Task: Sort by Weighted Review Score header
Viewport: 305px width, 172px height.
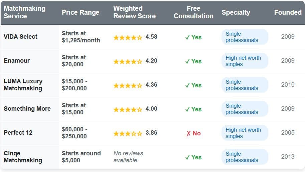Action: click(x=134, y=12)
